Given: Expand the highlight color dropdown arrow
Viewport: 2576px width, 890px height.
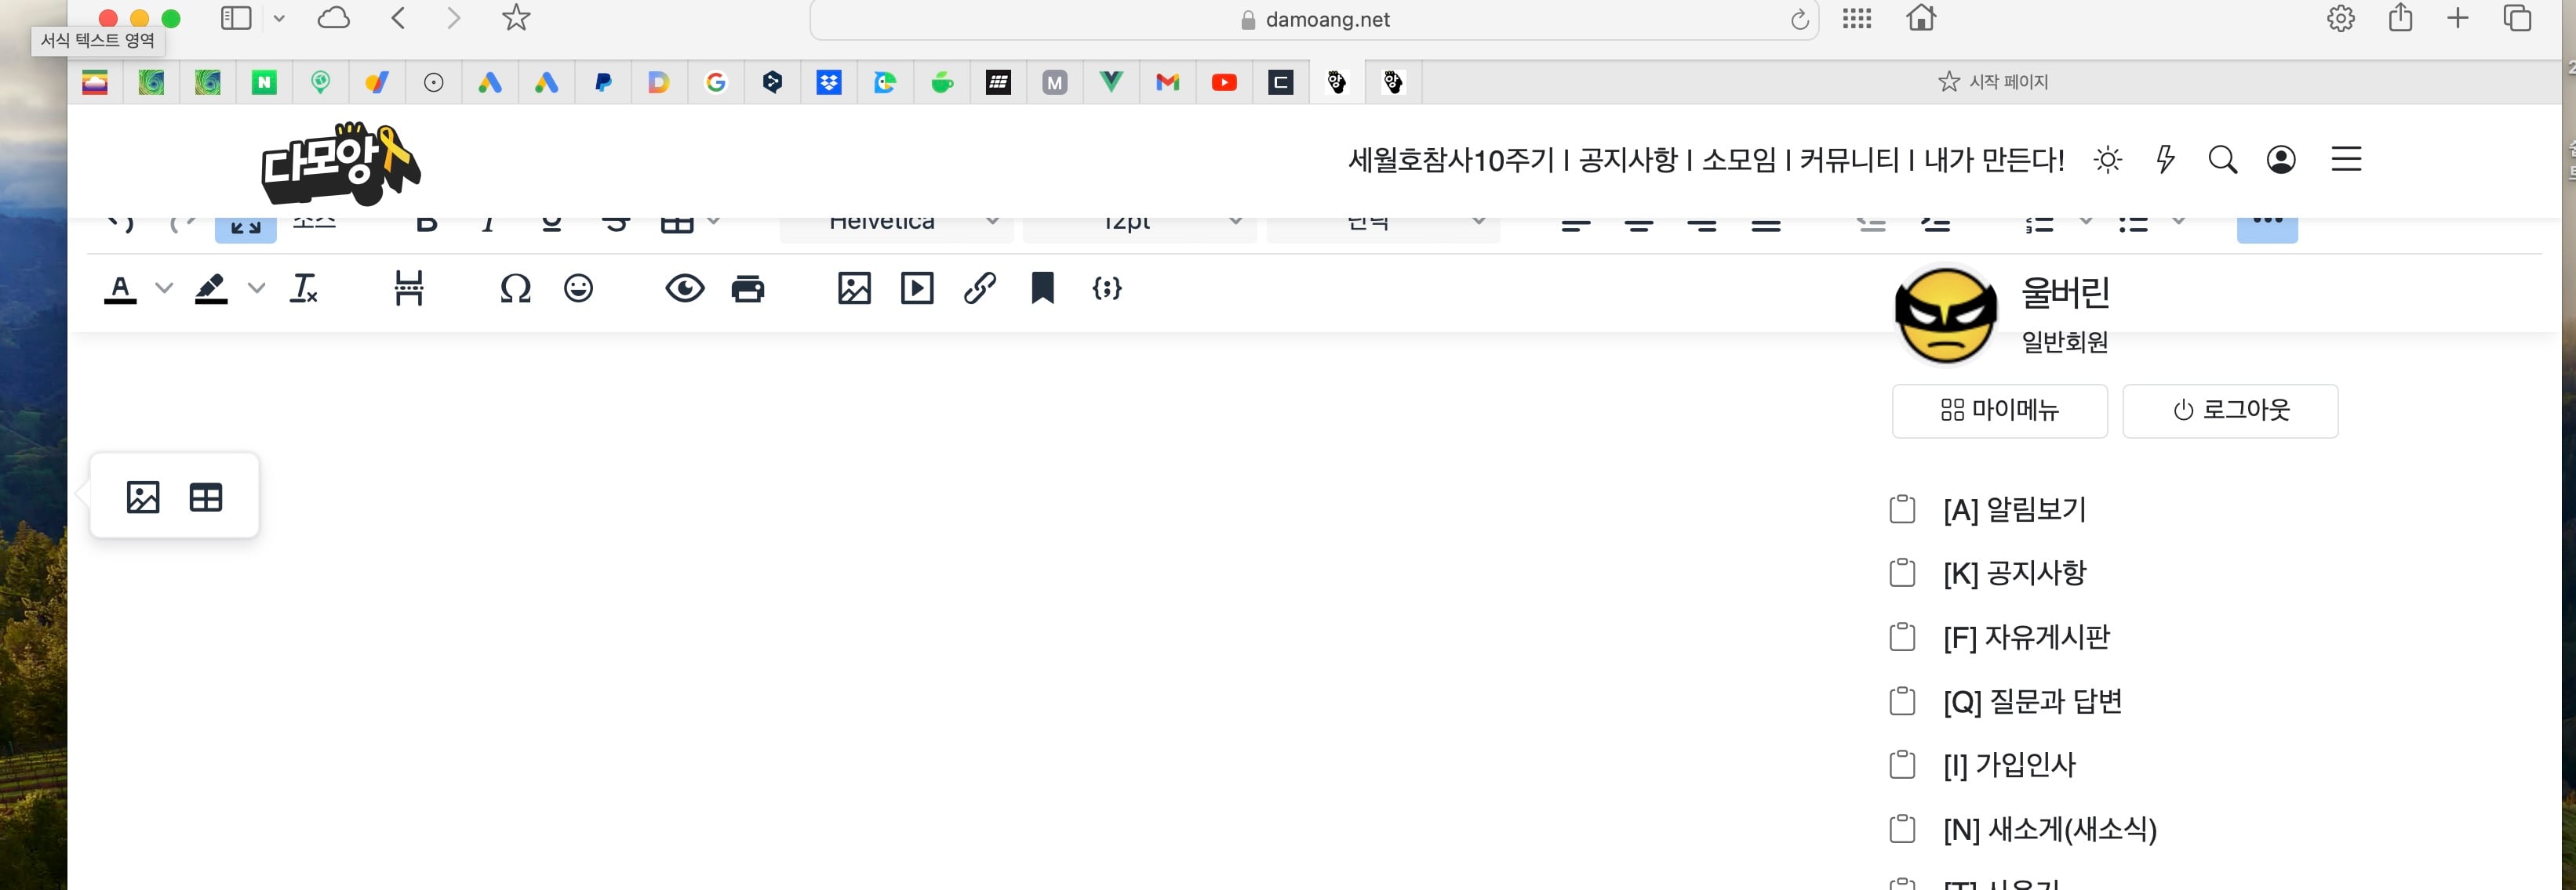Looking at the screenshot, I should click(256, 288).
